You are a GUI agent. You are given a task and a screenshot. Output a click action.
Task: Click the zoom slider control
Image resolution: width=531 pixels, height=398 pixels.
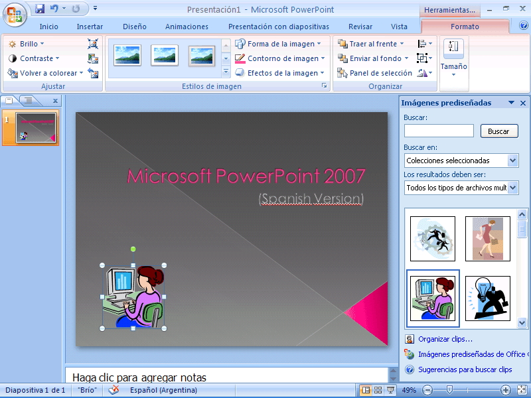[450, 389]
